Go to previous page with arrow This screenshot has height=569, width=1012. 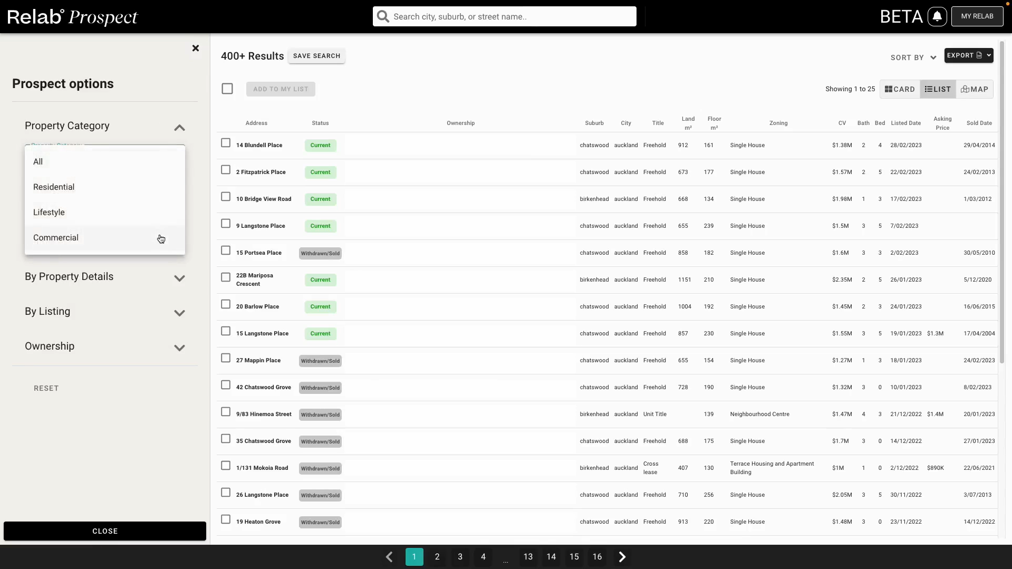(389, 556)
